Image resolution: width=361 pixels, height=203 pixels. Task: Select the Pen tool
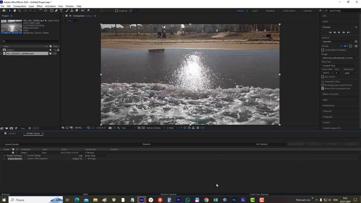56,11
